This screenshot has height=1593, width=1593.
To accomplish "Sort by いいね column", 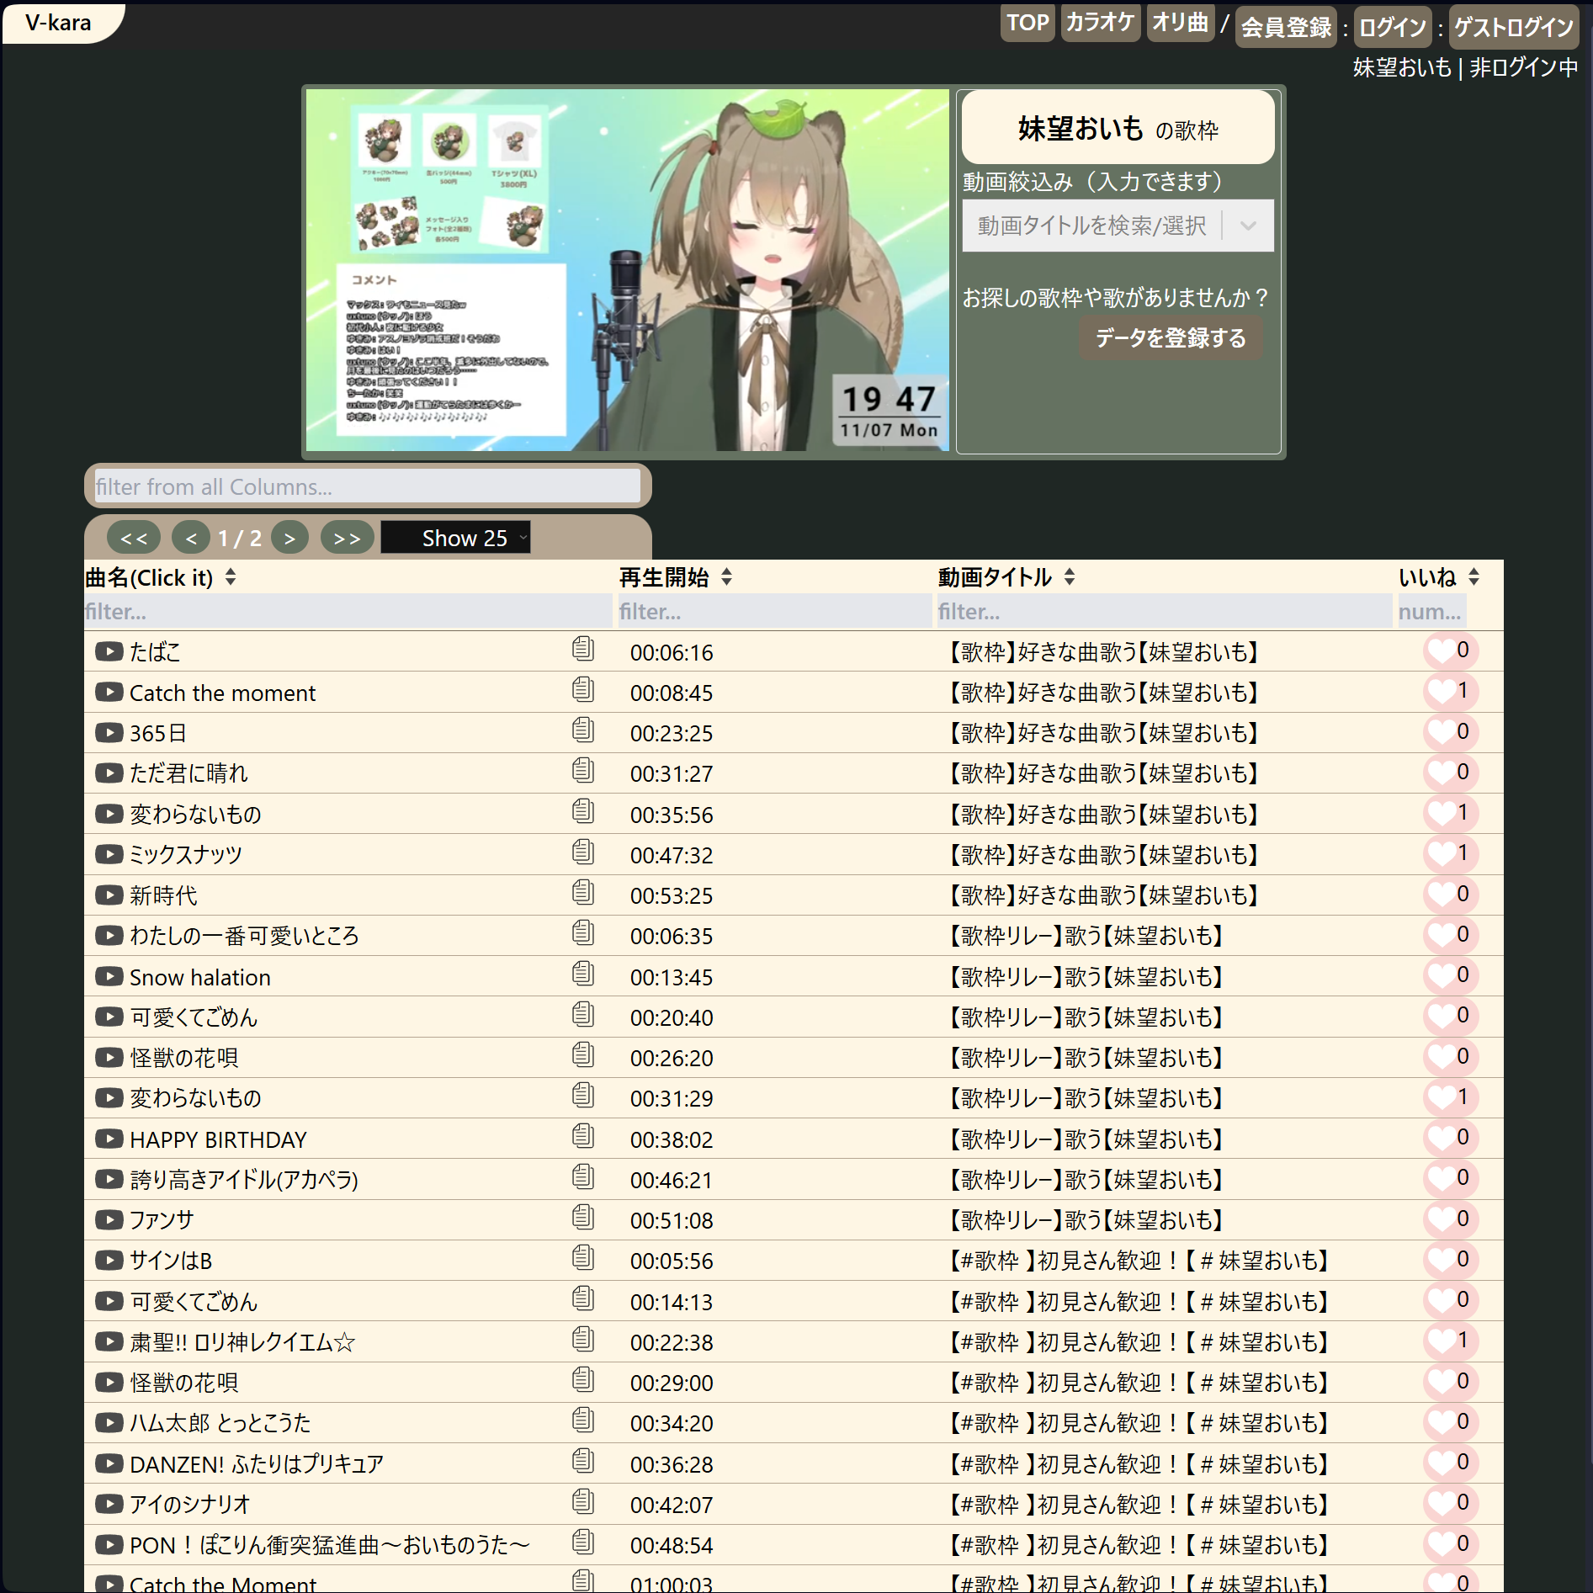I will (1439, 577).
